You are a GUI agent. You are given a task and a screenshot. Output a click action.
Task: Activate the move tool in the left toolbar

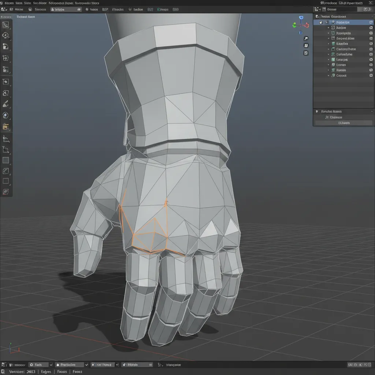pyautogui.click(x=6, y=47)
